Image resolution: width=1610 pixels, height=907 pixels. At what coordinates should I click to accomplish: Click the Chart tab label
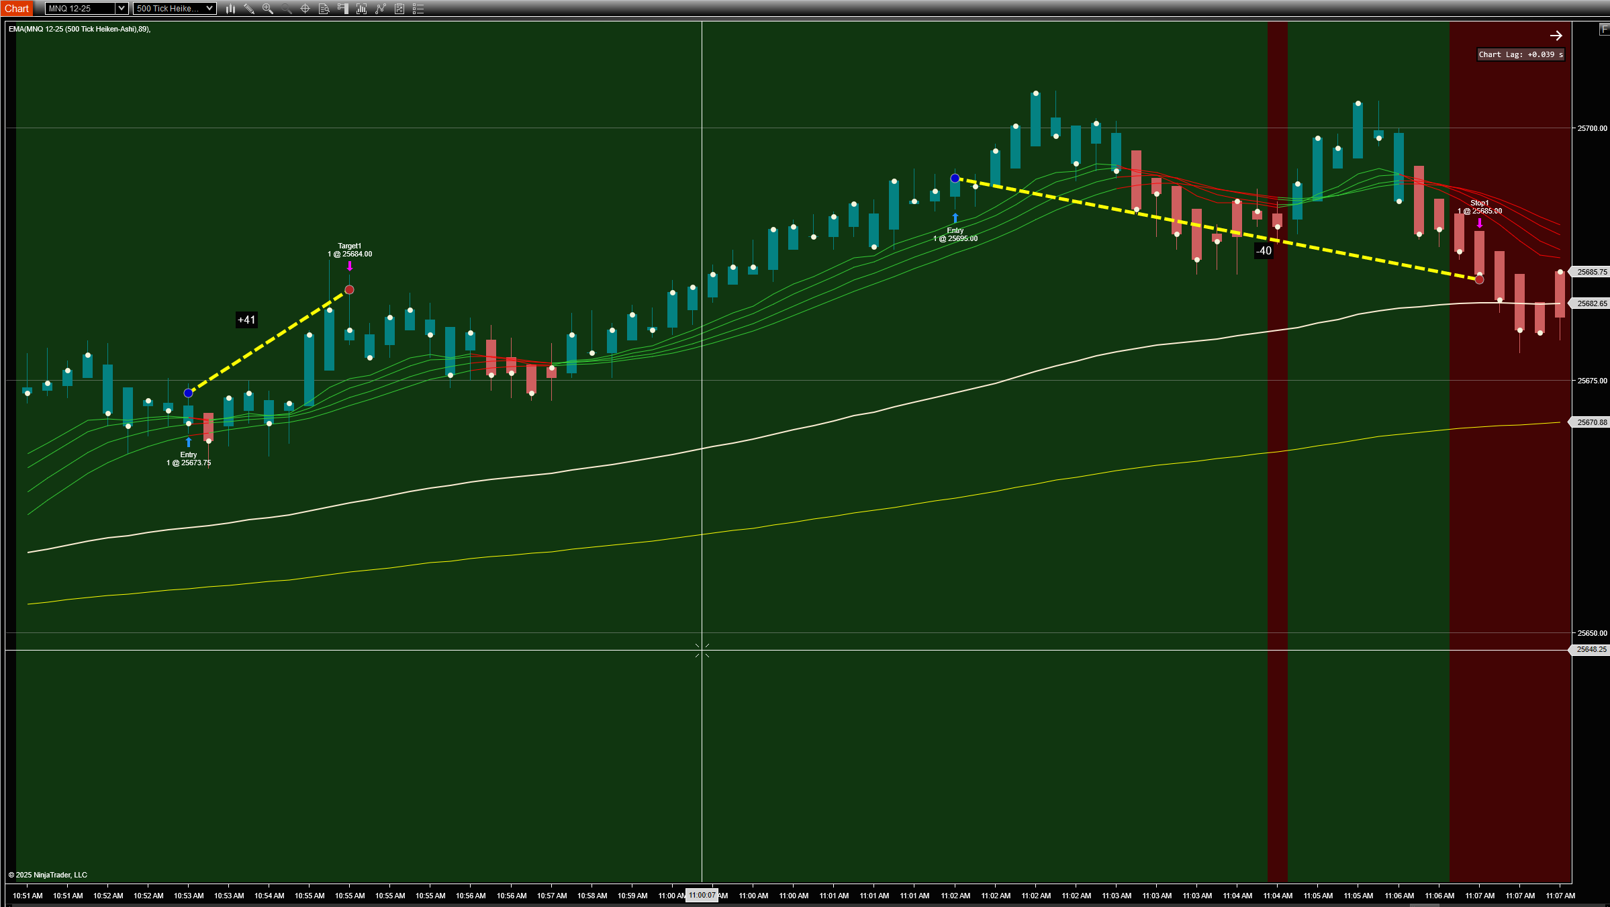[17, 9]
